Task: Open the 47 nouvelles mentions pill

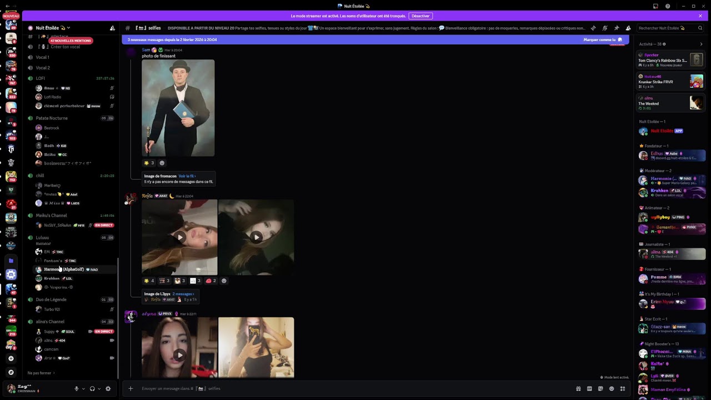Action: [x=71, y=41]
